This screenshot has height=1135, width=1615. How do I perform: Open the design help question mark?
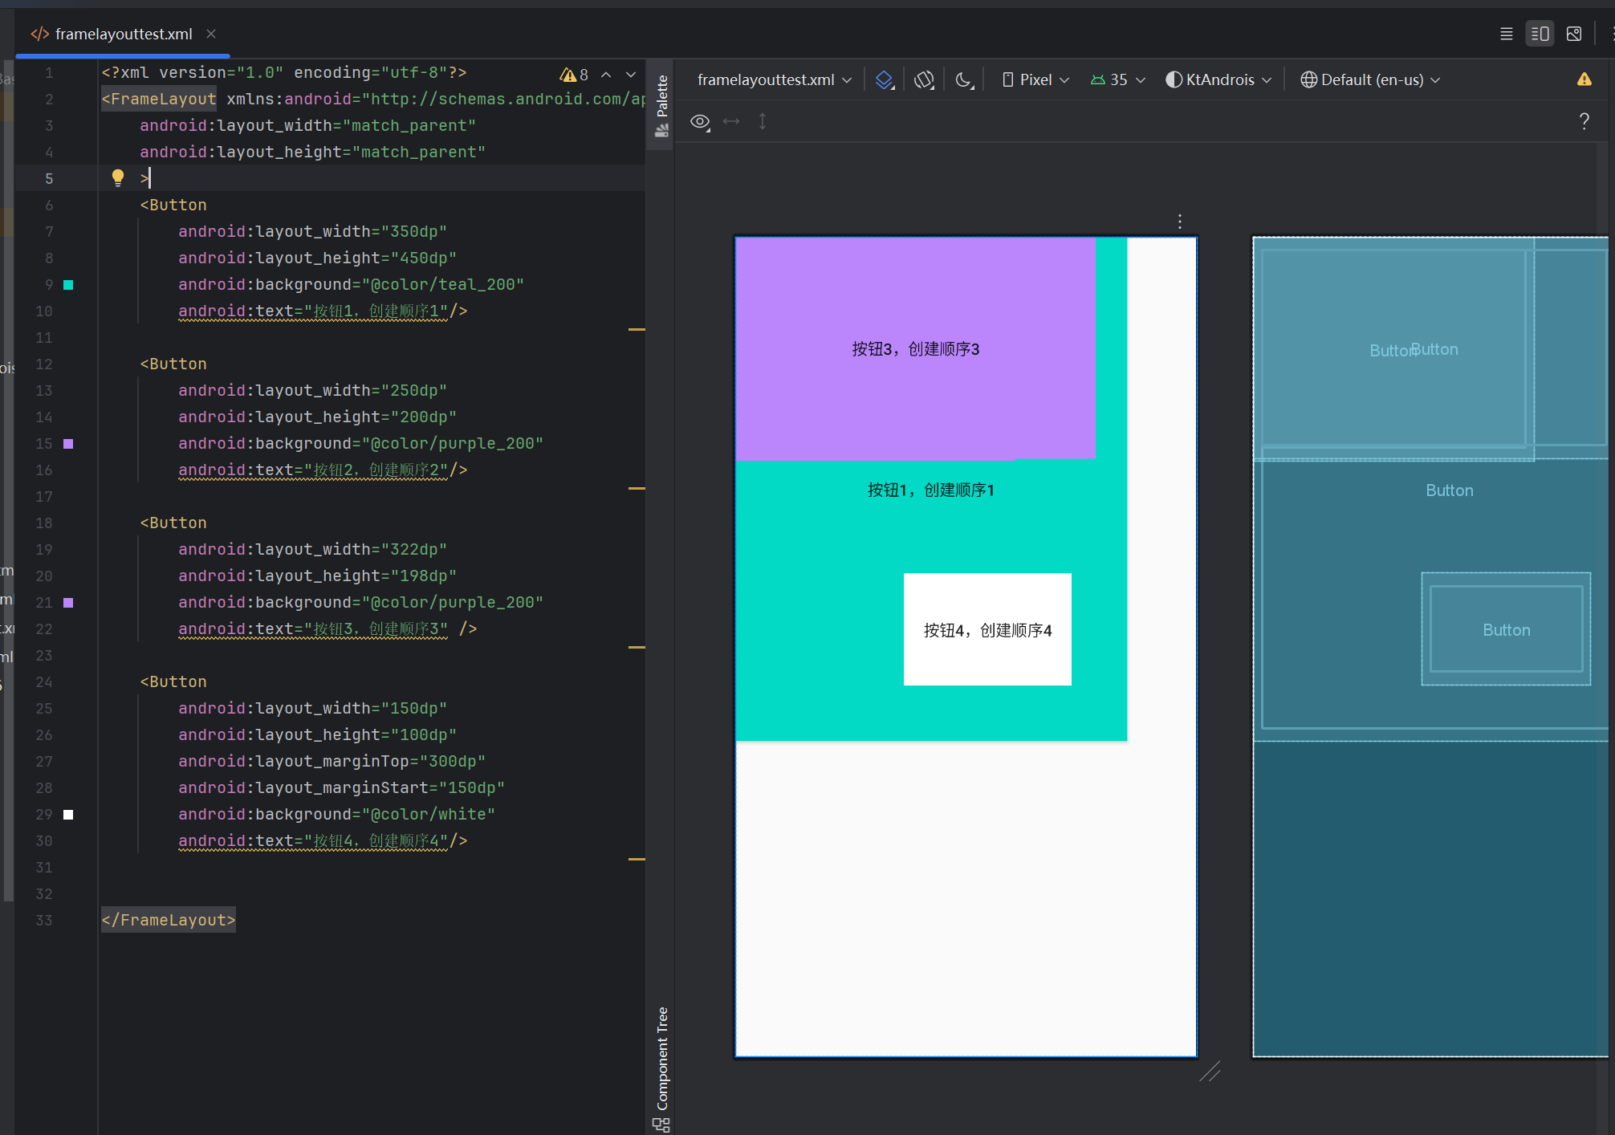pos(1584,121)
